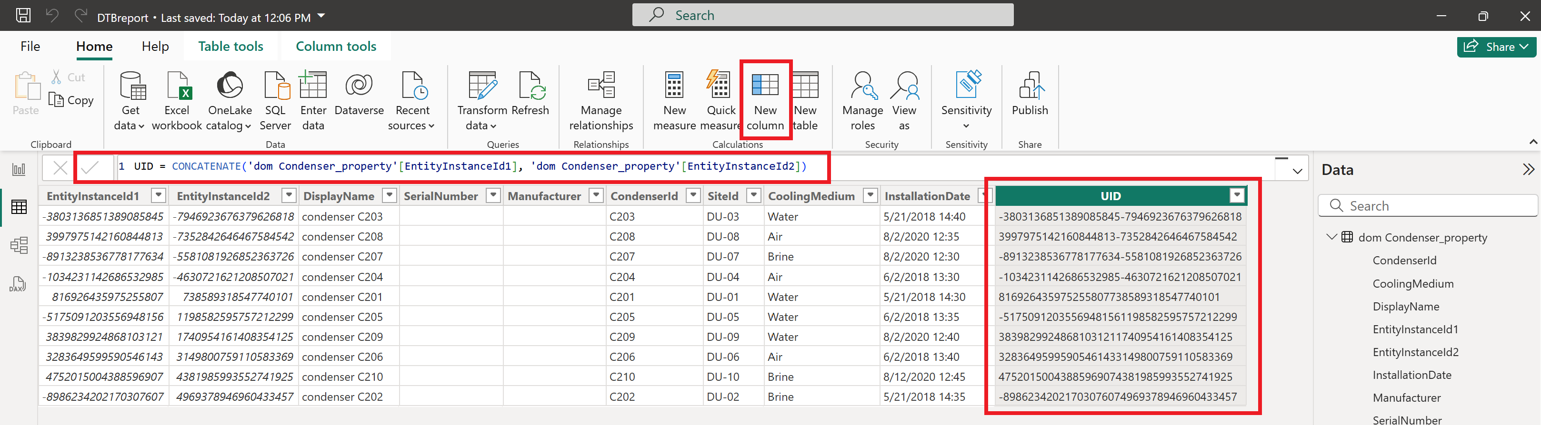The height and width of the screenshot is (425, 1541).
Task: Click the Copy button in Clipboard
Action: (x=71, y=100)
